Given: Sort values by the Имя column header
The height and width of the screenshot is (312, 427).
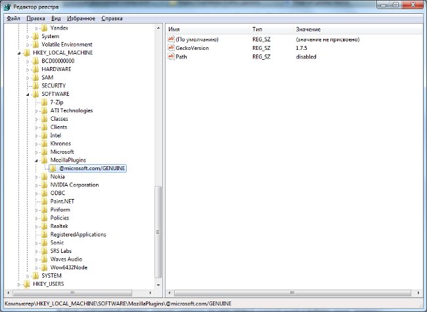Looking at the screenshot, I should 208,29.
